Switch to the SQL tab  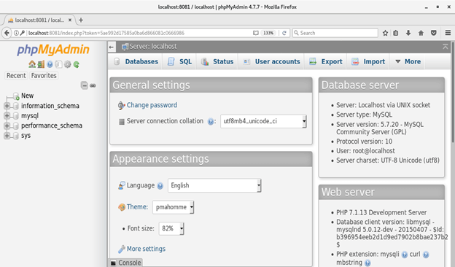[x=179, y=61]
